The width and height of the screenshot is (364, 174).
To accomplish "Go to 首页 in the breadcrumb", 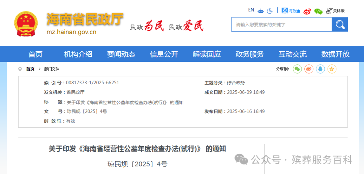I will pyautogui.click(x=30, y=69).
